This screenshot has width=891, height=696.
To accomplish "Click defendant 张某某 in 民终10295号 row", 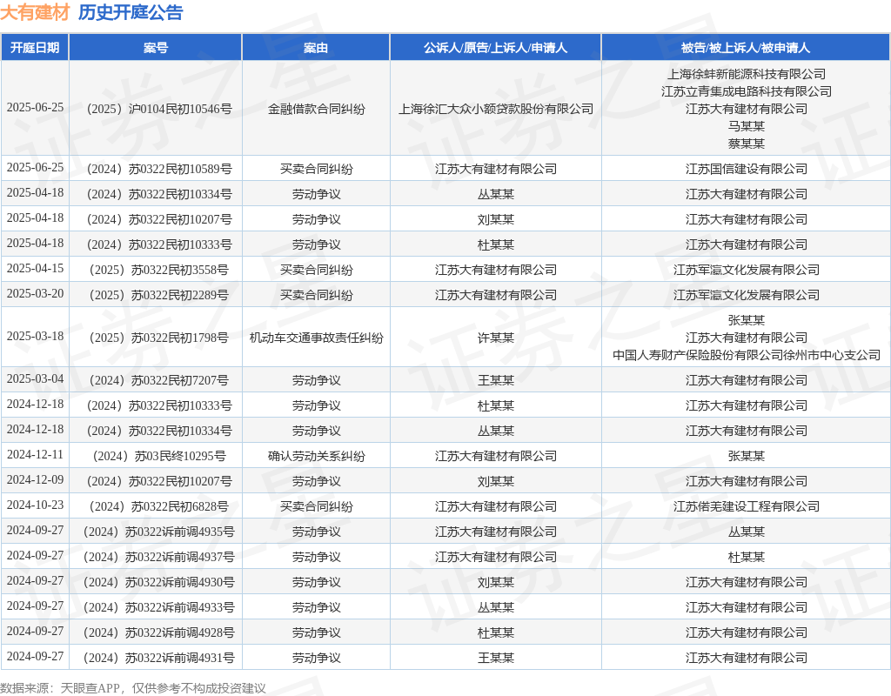I will pos(746,456).
